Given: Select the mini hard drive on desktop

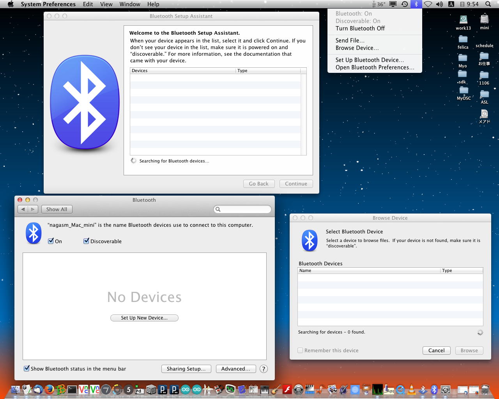Looking at the screenshot, I should click(x=484, y=22).
